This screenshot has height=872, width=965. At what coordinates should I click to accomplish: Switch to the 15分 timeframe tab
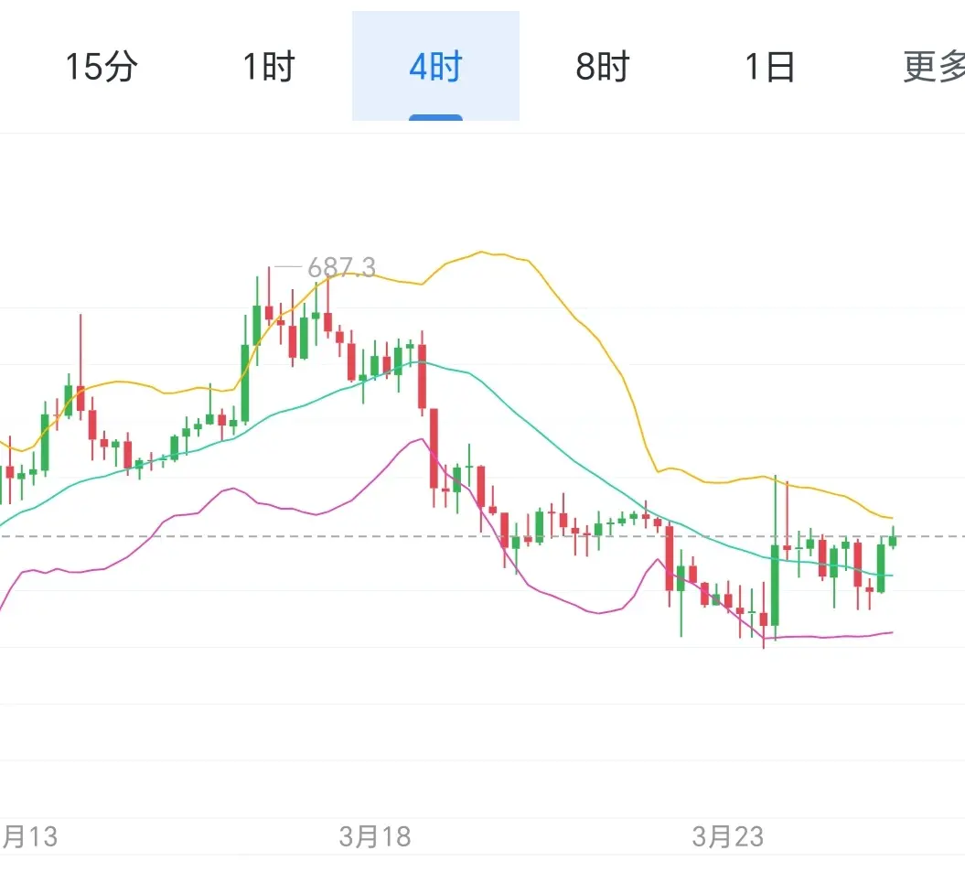click(101, 67)
